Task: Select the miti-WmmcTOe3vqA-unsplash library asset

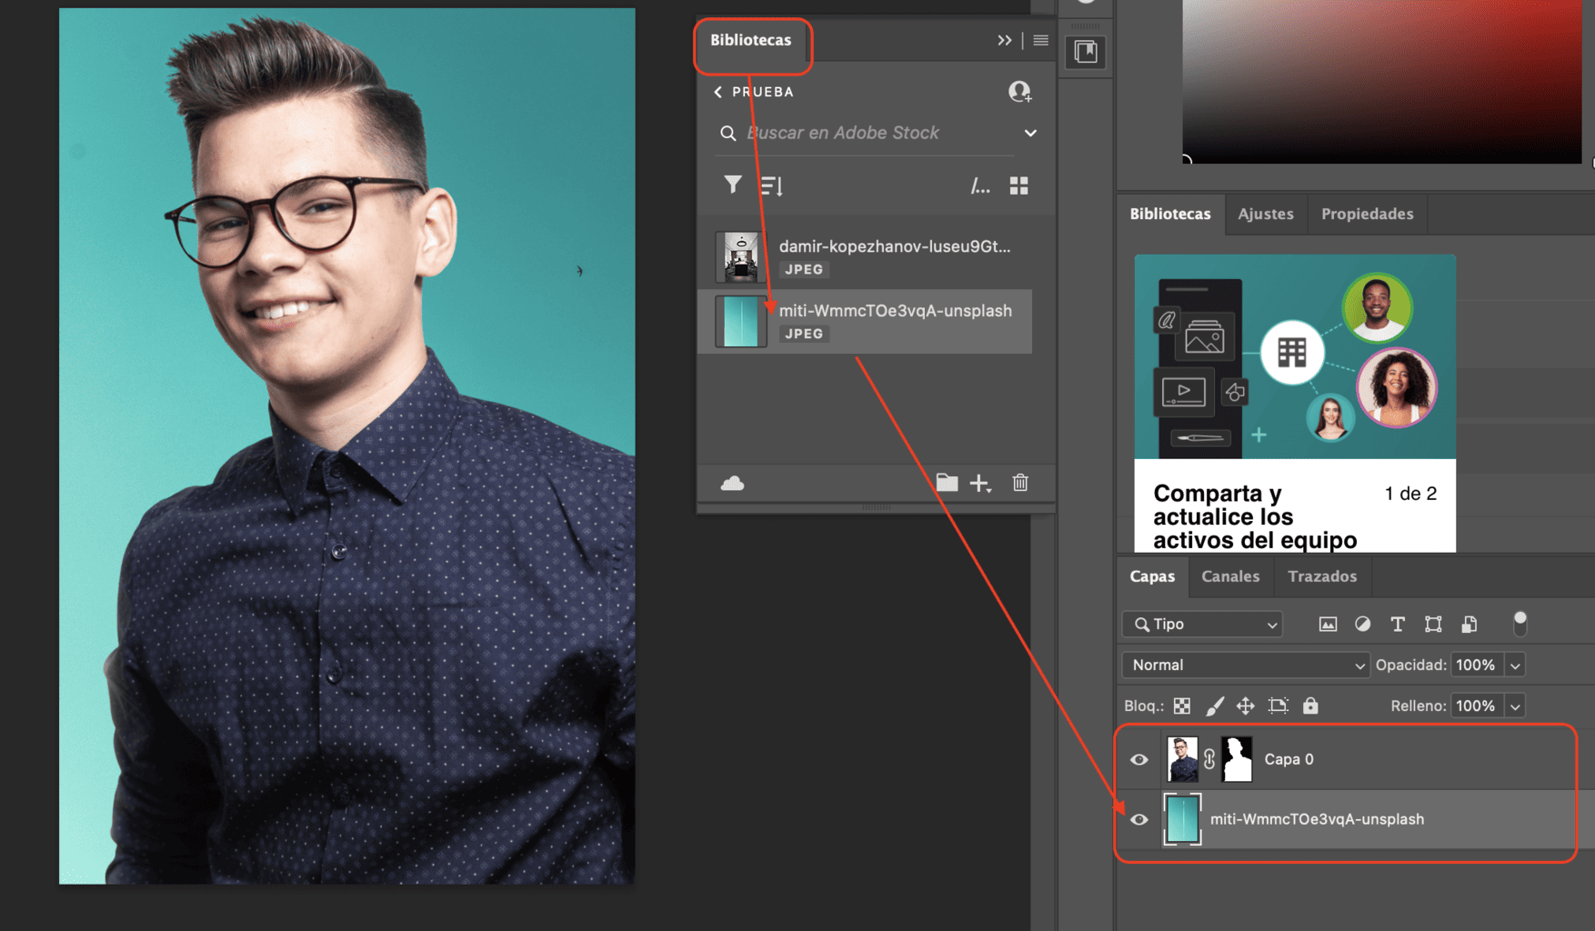Action: click(865, 322)
